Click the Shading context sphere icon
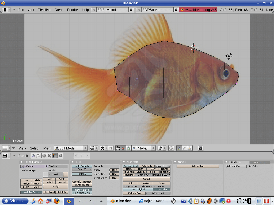Image resolution: width=274 pixels, height=205 pixels. click(x=44, y=156)
